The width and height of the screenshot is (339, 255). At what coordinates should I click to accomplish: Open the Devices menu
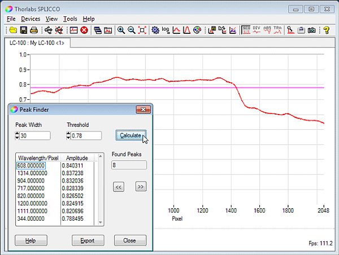pos(31,19)
